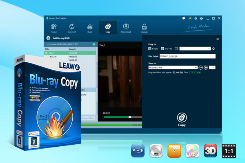This screenshot has height=163, width=245.
Task: Click the Add Blu-ray/DVD label
Action: pyautogui.click(x=61, y=38)
